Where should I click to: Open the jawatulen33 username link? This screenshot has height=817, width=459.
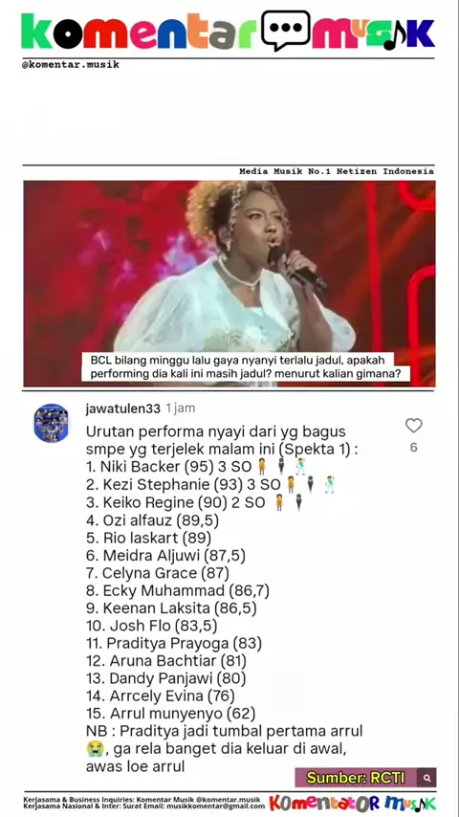123,408
